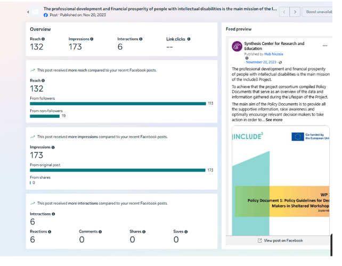Click the post title text in header
Viewport: 342px width, 266px height.
[x=160, y=9]
